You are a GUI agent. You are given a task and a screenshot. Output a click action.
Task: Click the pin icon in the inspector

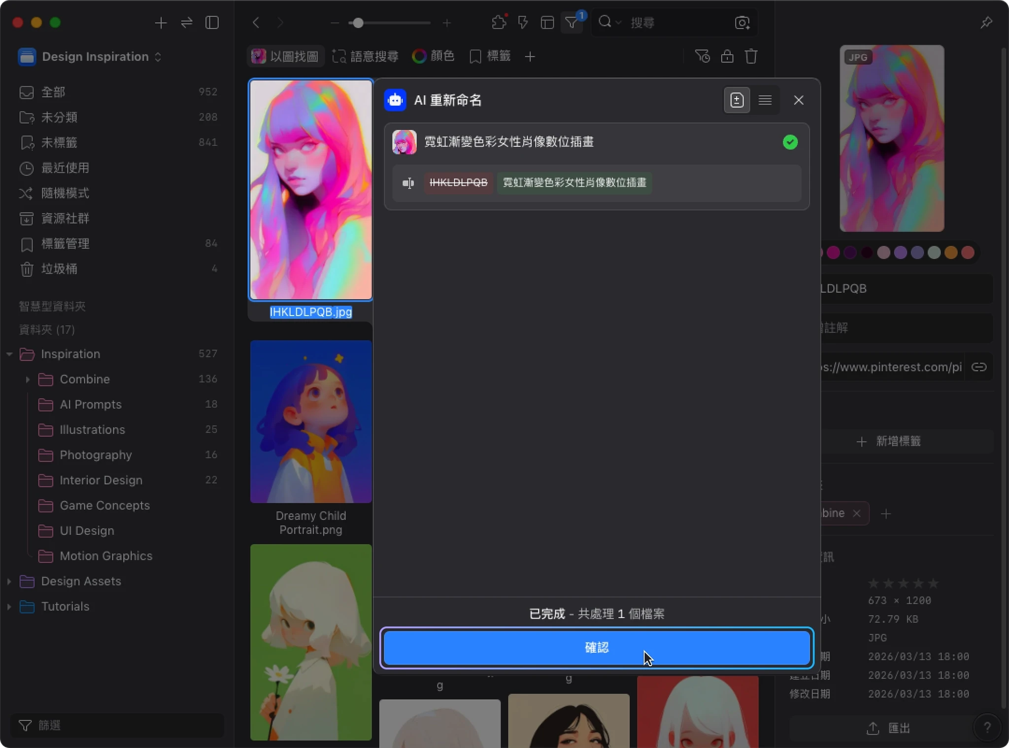click(986, 23)
